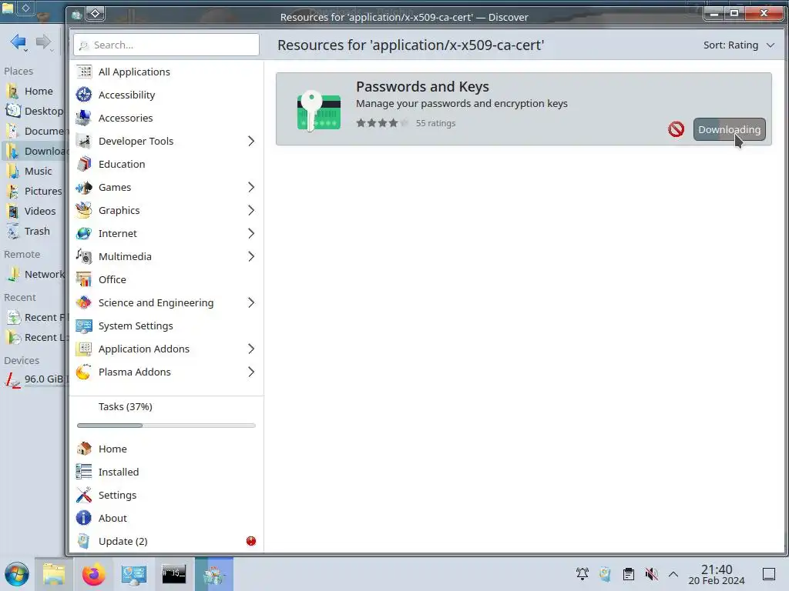Select the Games category icon
The height and width of the screenshot is (591, 789).
[84, 188]
